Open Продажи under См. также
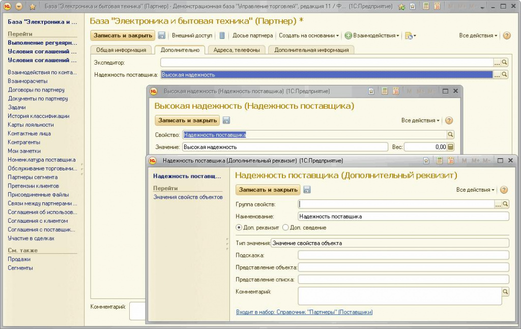Viewport: 521px width, 329px height. (x=19, y=259)
